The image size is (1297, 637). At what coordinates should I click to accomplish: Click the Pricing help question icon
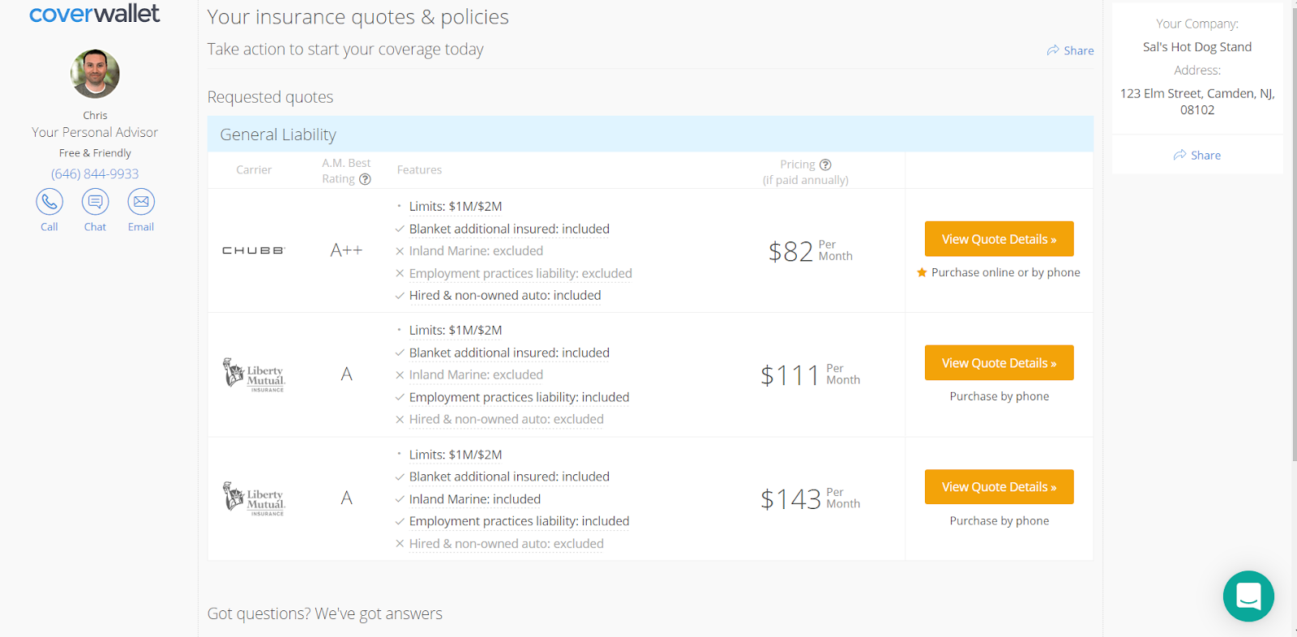[x=825, y=165]
